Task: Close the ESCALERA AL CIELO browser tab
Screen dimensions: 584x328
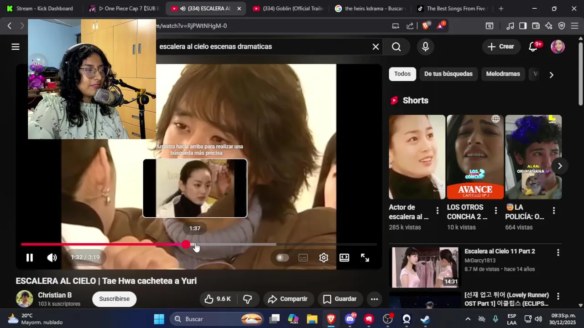Action: [239, 9]
